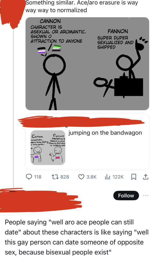Open replies via the comment bubble icon
Image resolution: width=154 pixels, height=259 pixels.
tap(29, 177)
